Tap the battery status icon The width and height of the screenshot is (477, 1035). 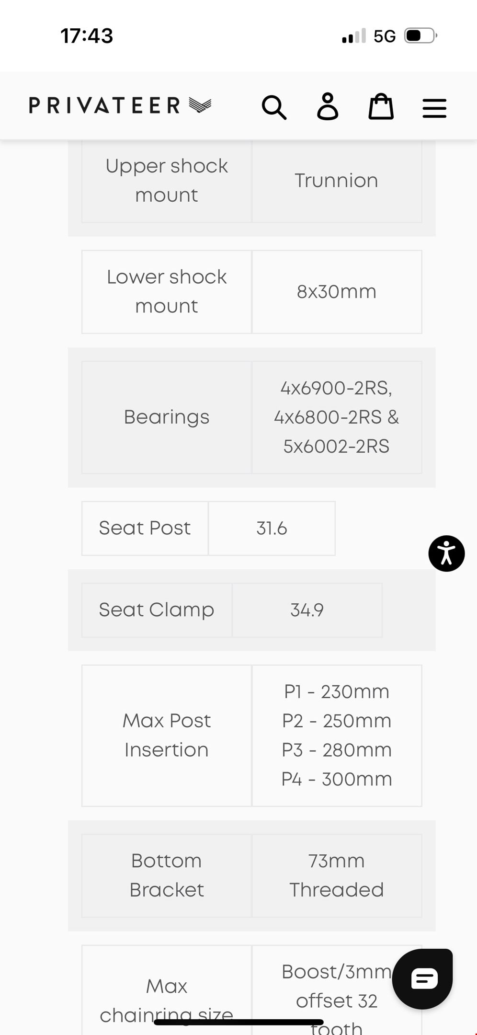click(x=420, y=36)
